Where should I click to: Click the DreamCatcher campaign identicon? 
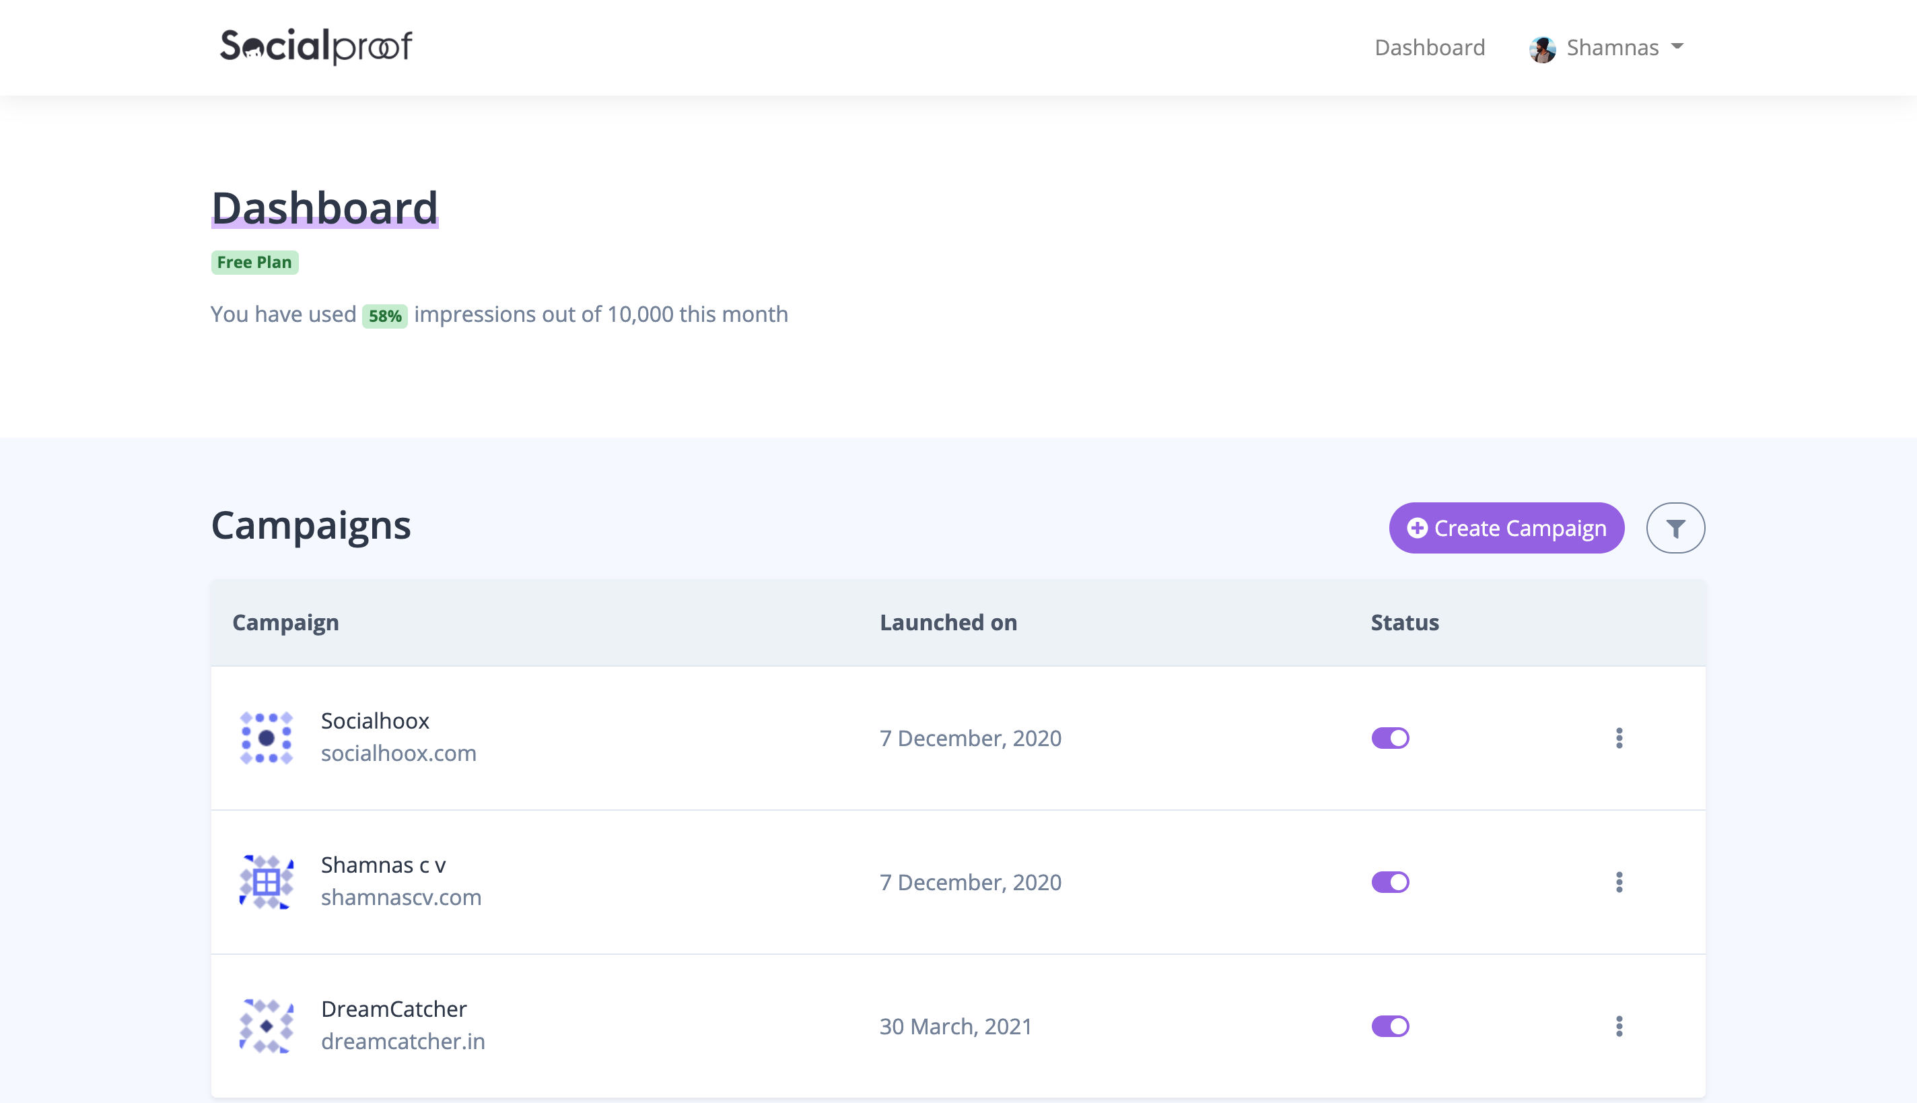(267, 1026)
